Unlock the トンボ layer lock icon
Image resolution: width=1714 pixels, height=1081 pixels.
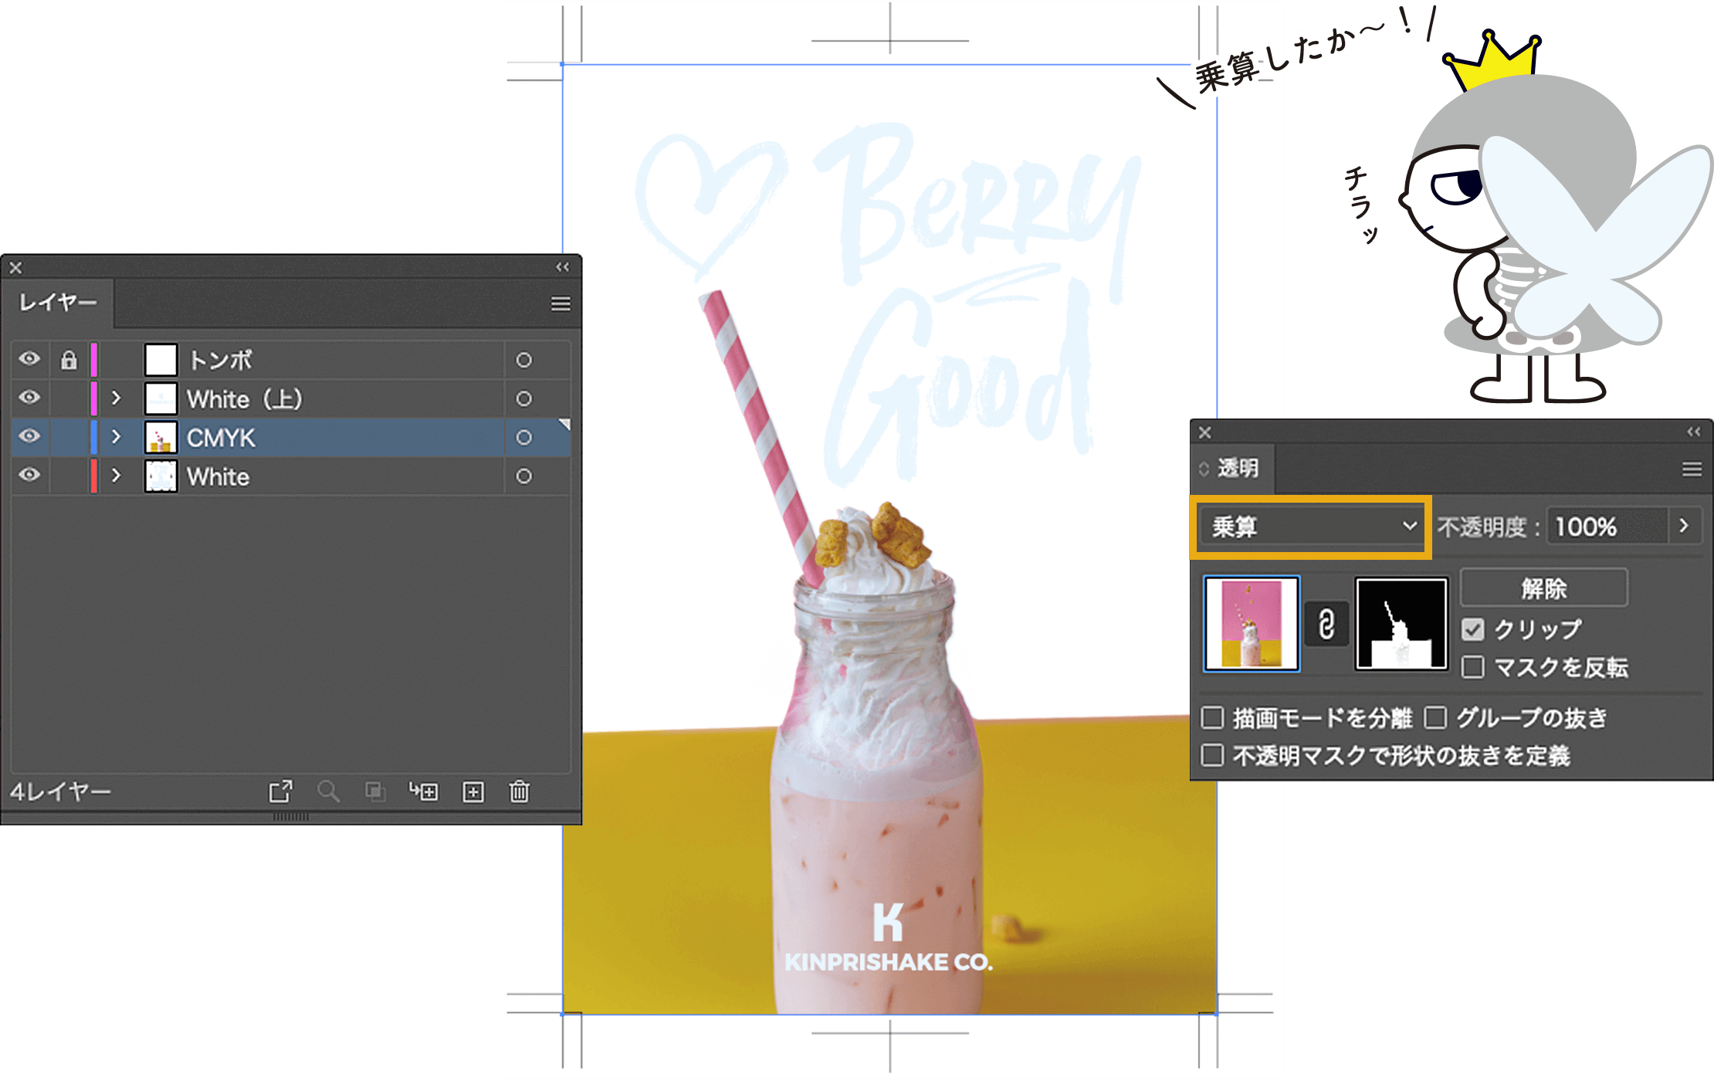69,361
